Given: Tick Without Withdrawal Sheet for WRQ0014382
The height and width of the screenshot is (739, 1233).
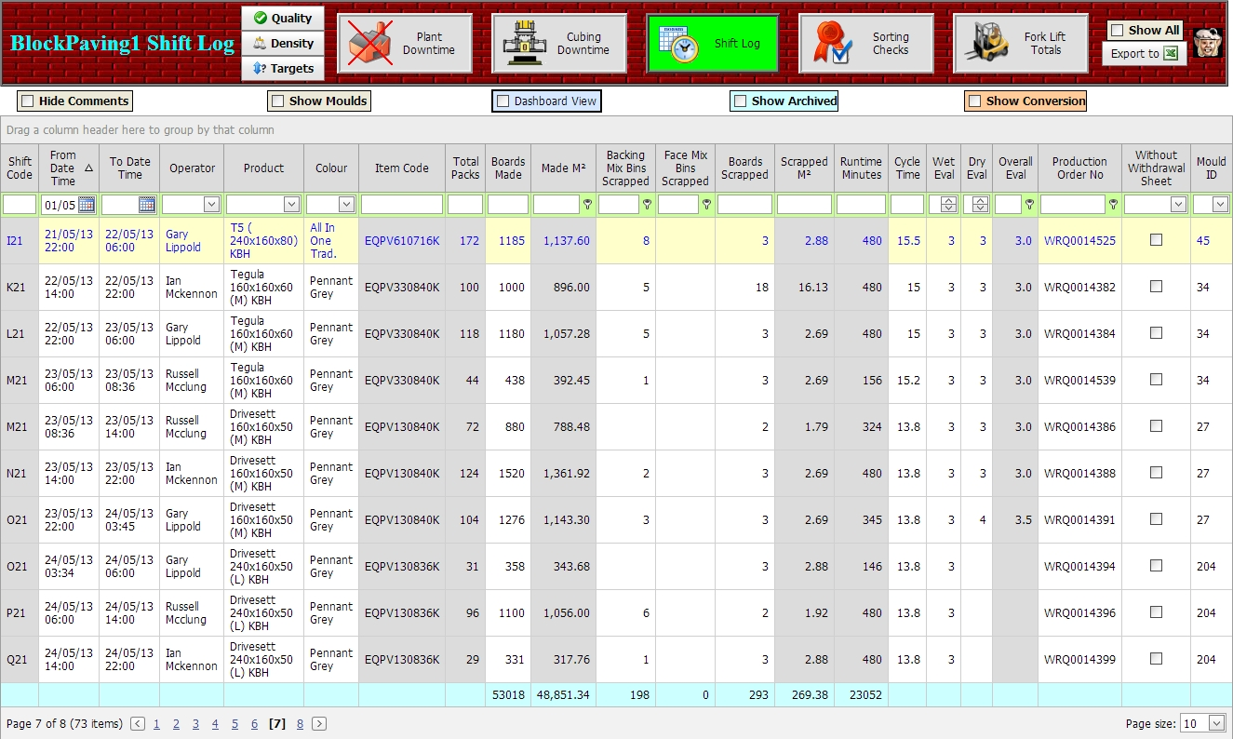Looking at the screenshot, I should [1156, 286].
